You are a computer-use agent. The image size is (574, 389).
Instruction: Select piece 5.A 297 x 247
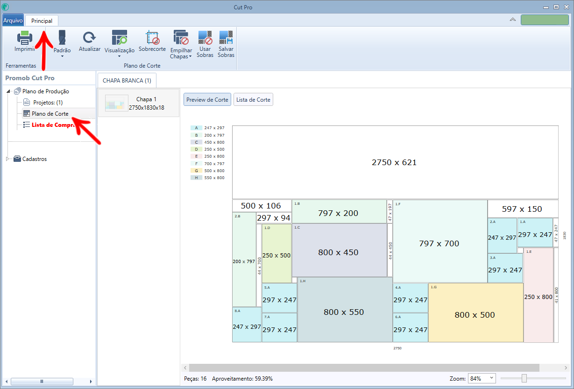[x=279, y=298]
